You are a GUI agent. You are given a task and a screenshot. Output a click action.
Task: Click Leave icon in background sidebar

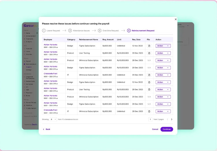pos(25,52)
